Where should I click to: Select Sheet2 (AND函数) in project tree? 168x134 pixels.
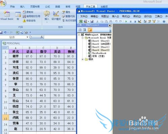tap(99, 44)
